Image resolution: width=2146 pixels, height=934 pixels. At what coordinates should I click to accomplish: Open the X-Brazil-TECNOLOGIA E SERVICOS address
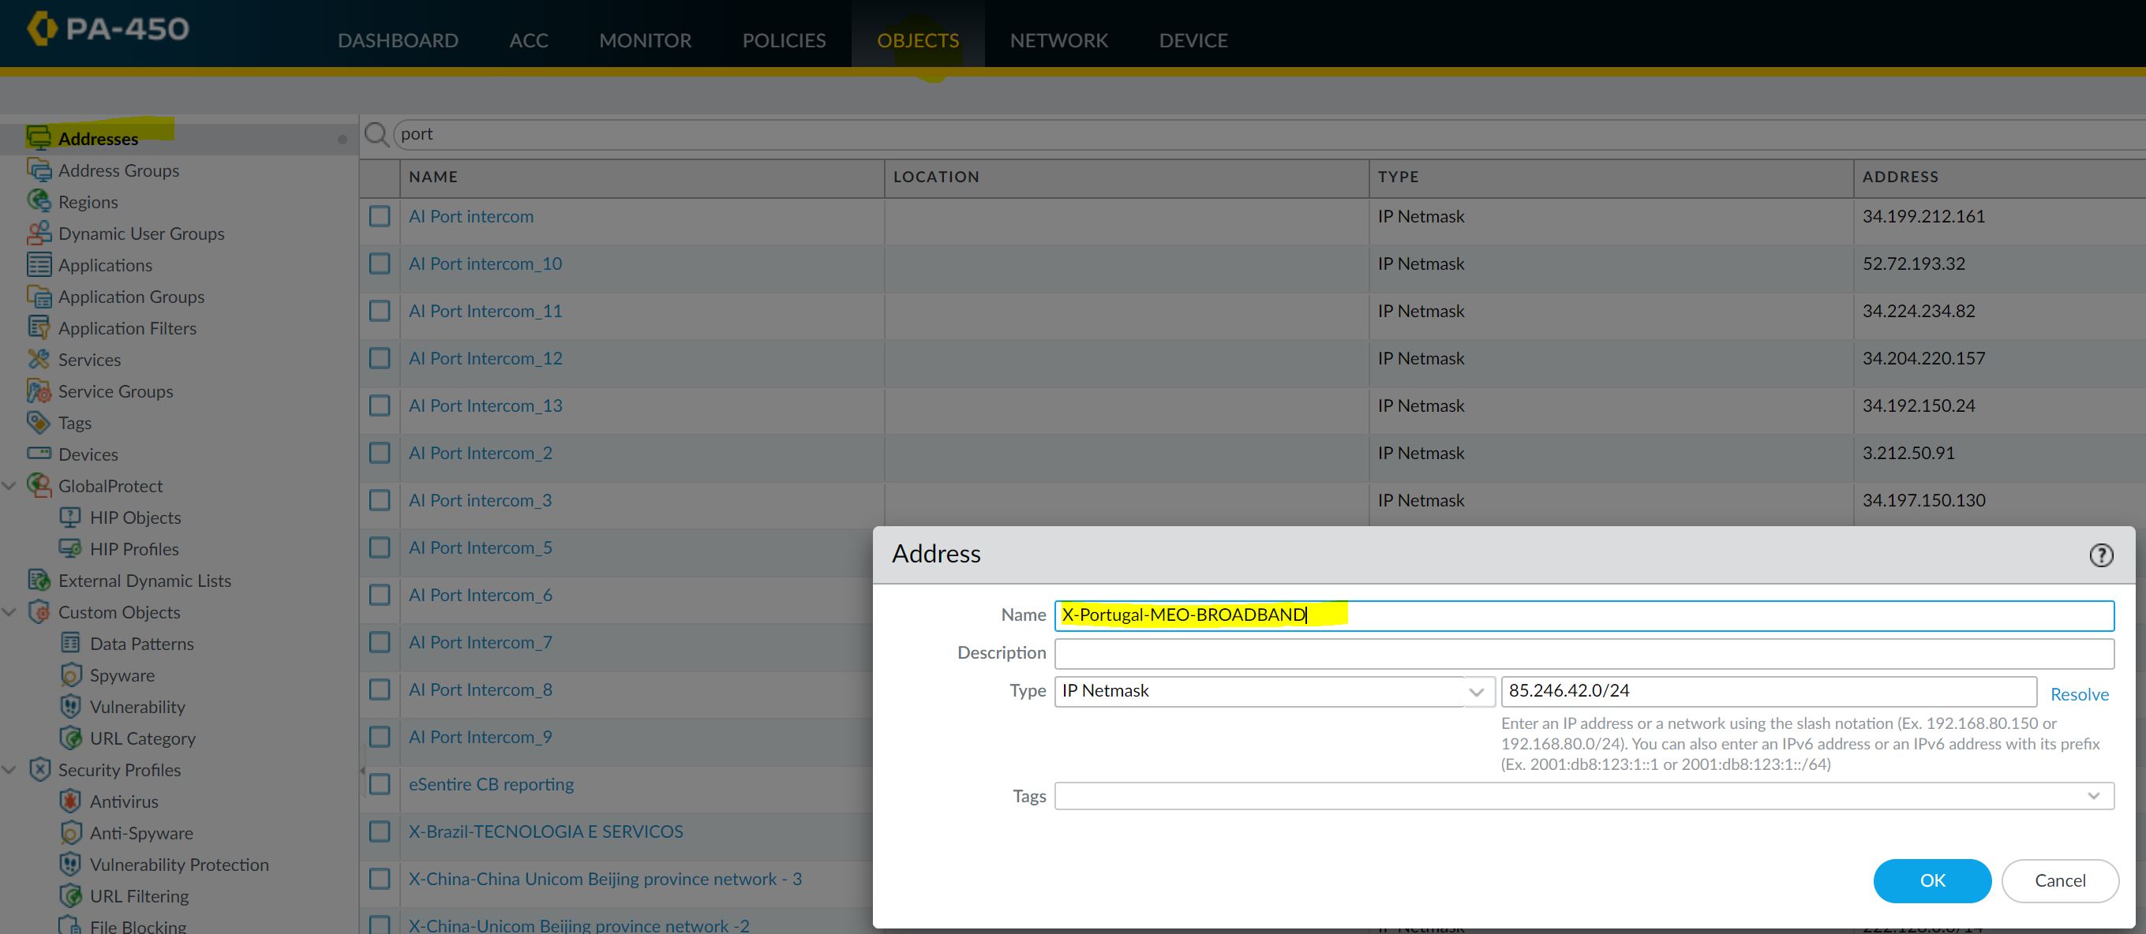point(545,831)
